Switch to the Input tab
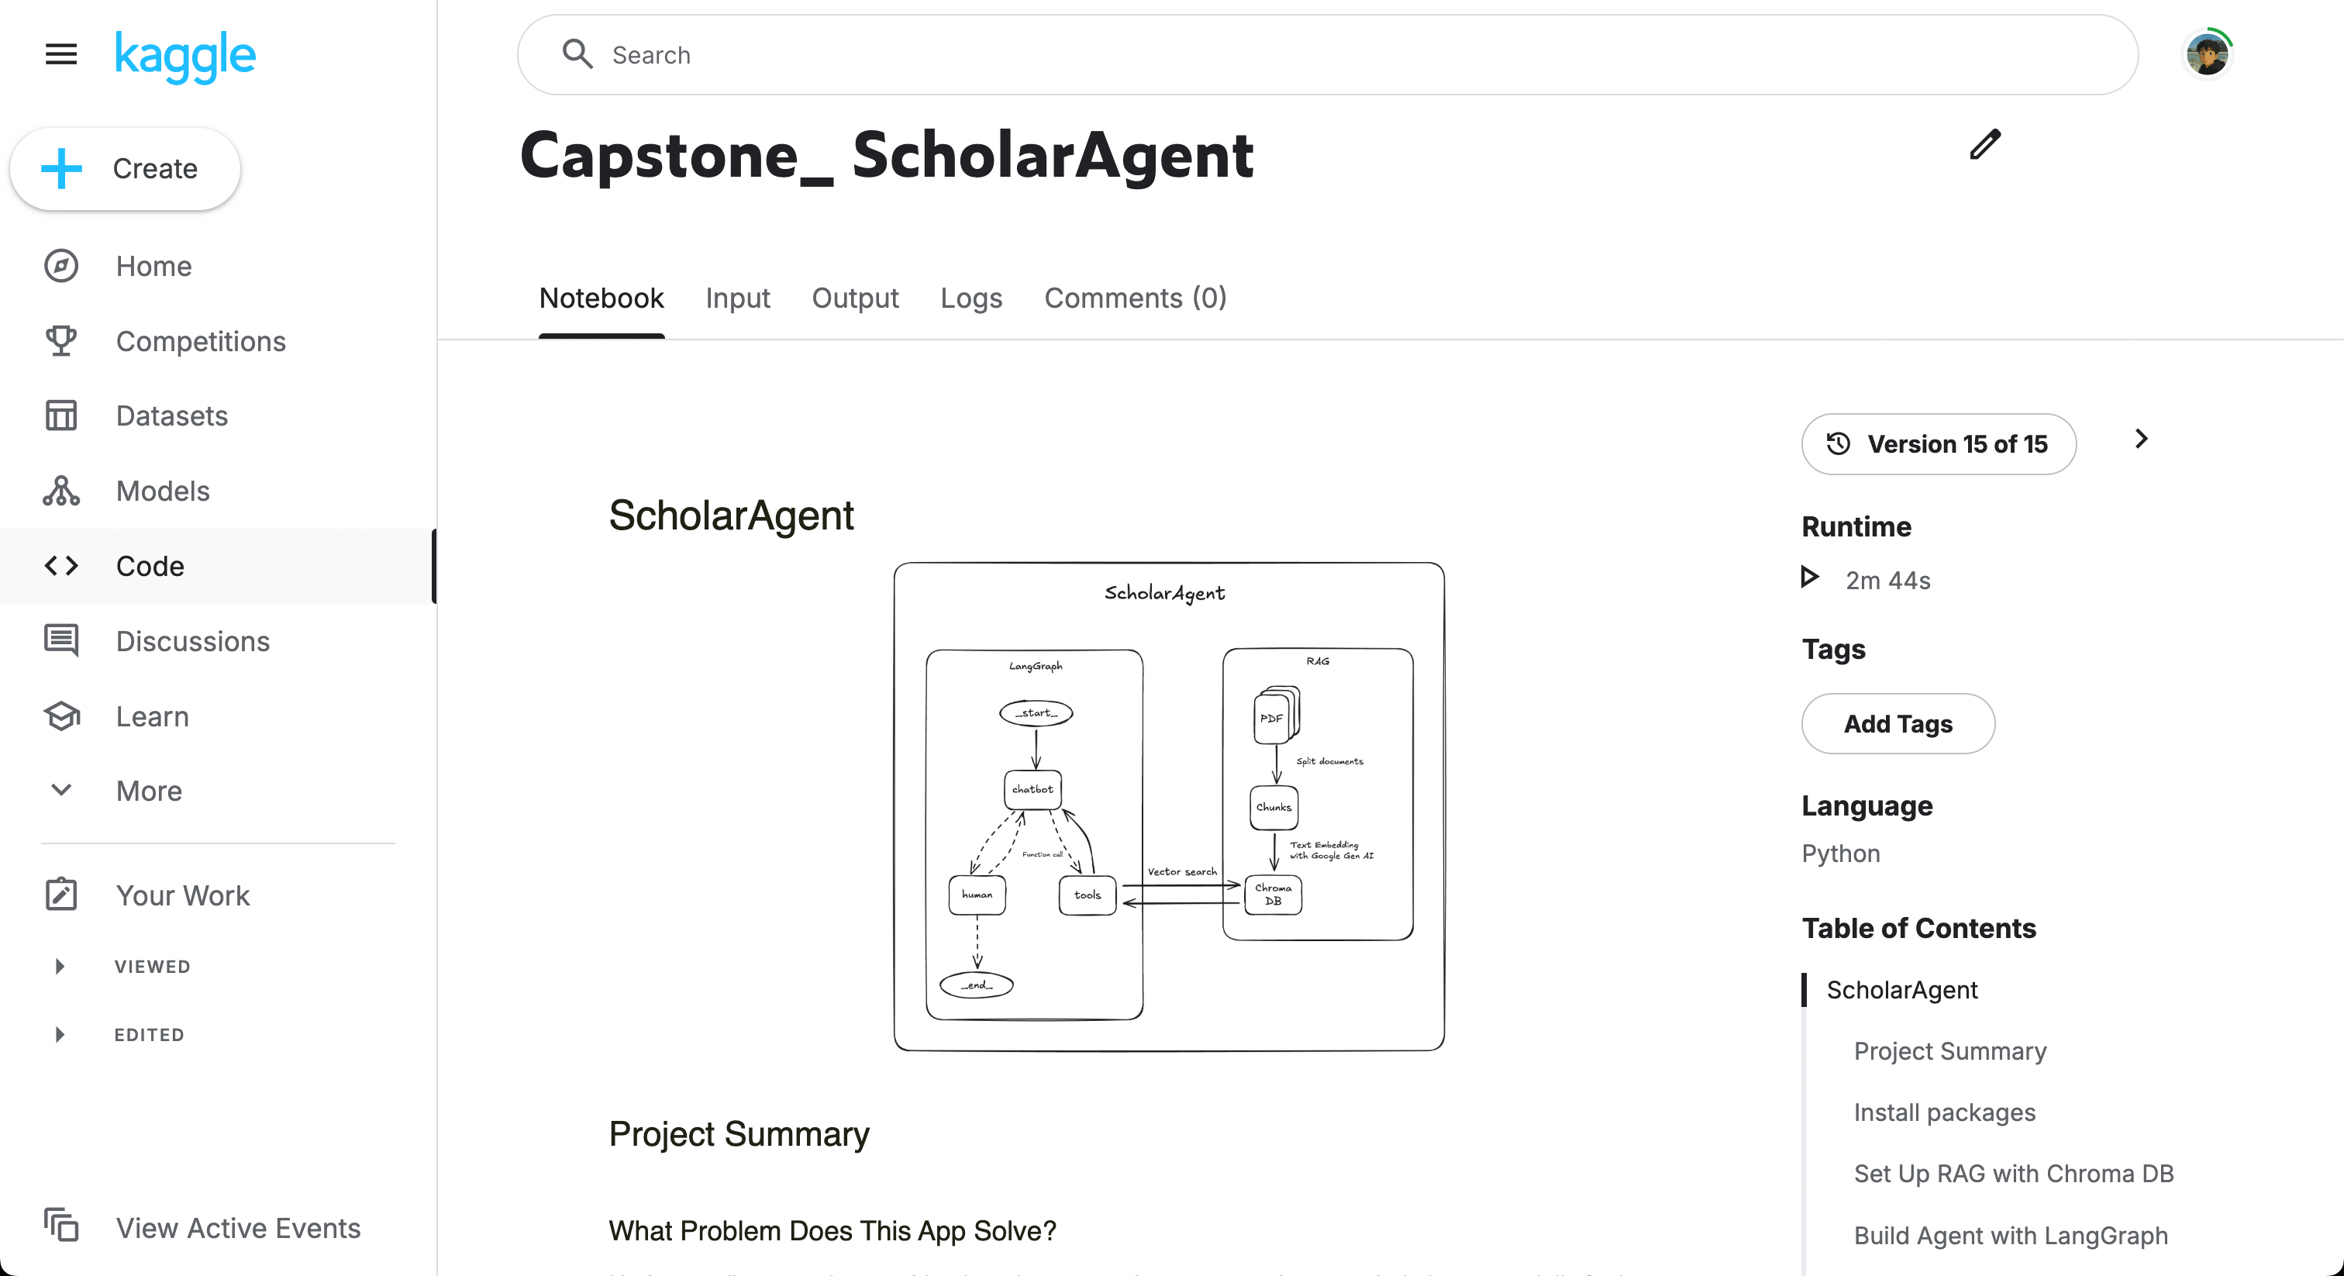The image size is (2344, 1276). coord(737,298)
